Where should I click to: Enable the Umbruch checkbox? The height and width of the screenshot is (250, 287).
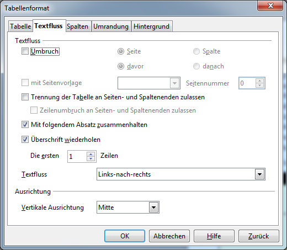coord(25,51)
